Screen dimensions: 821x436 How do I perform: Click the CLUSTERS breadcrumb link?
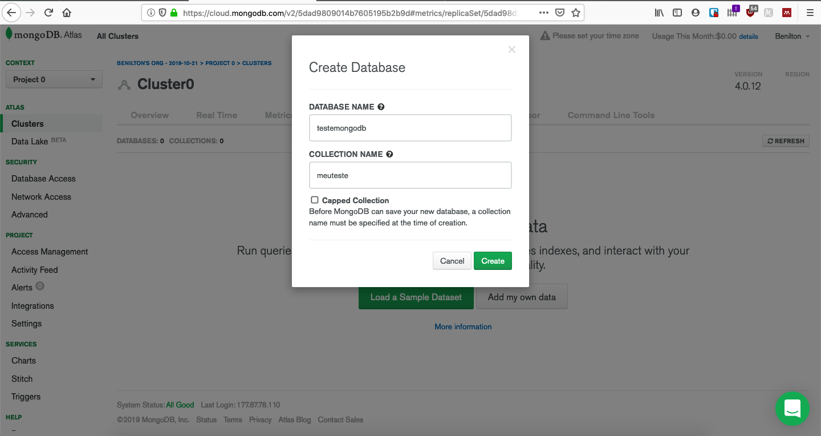coord(257,63)
